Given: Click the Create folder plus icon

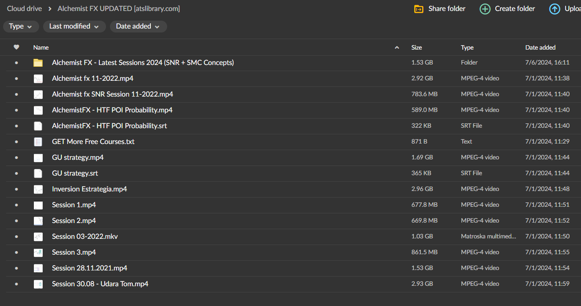Looking at the screenshot, I should (x=485, y=9).
